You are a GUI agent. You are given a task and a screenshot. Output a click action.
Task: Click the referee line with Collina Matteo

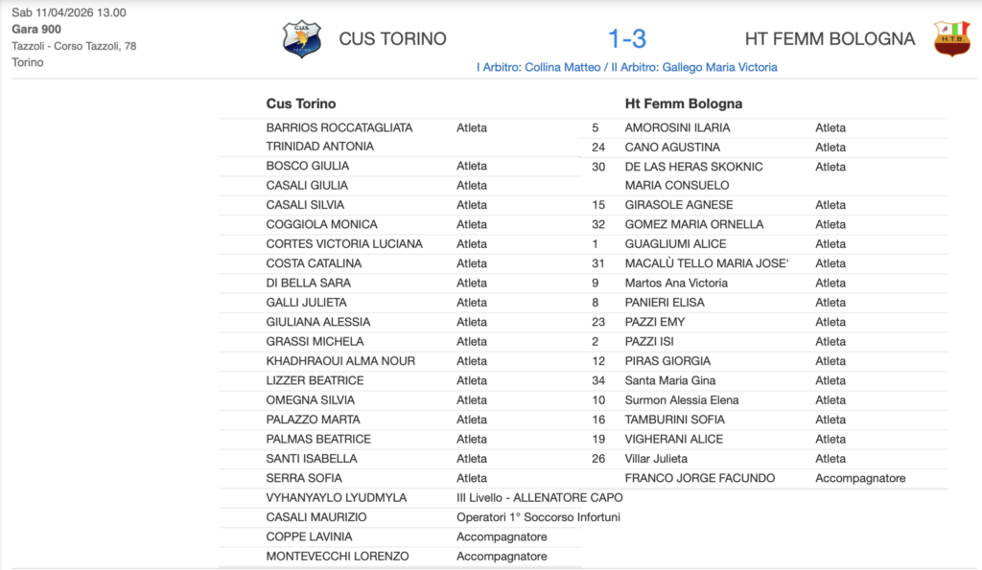(x=626, y=67)
